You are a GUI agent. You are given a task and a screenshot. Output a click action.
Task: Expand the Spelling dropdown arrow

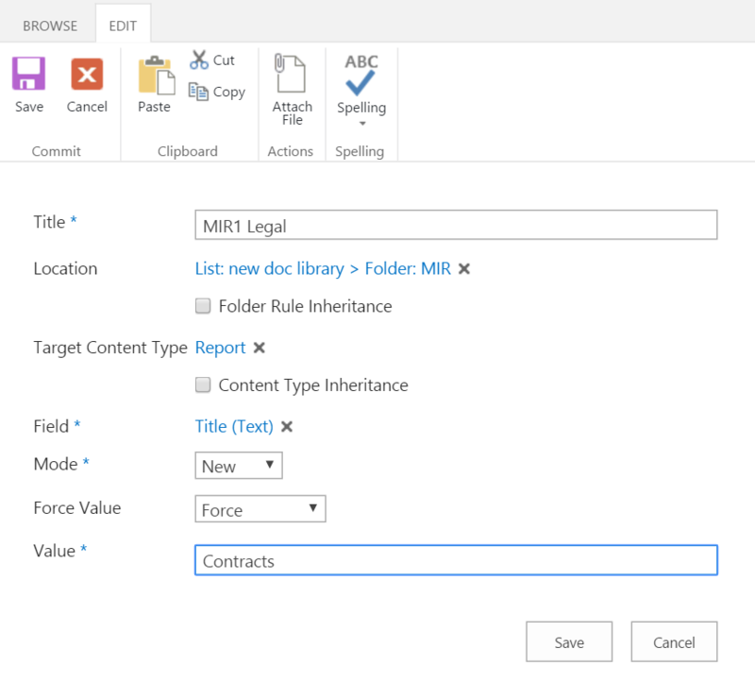[361, 124]
